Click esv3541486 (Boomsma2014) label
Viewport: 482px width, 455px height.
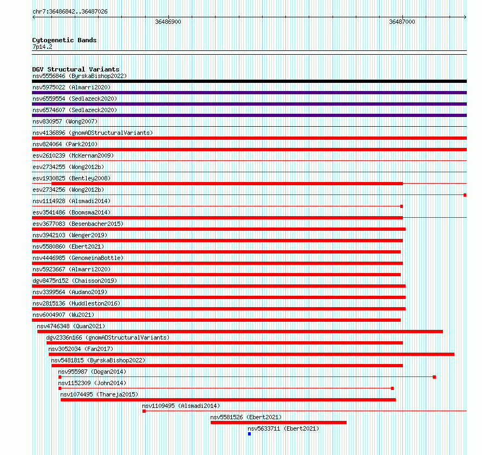coord(71,212)
